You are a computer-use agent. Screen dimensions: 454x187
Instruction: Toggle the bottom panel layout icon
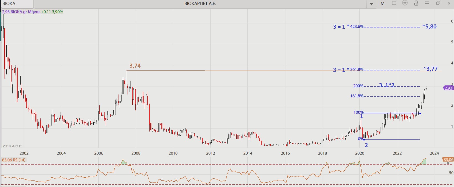(x=394, y=3)
